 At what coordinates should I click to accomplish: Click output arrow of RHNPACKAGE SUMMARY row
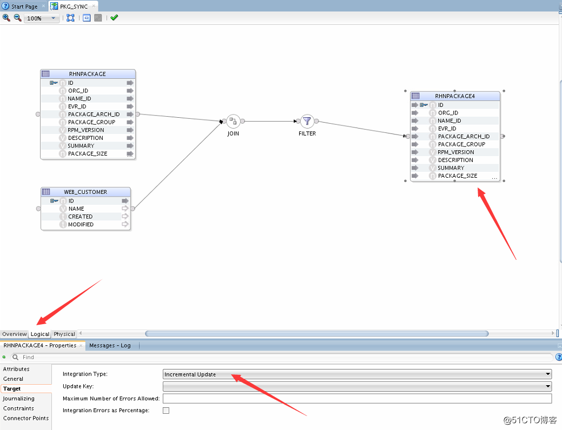click(x=130, y=146)
